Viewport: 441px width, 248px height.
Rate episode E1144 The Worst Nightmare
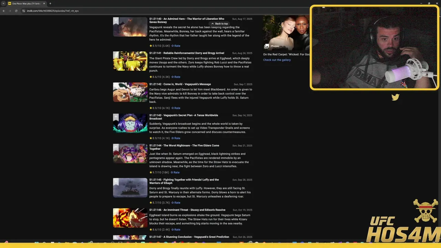[175, 172]
